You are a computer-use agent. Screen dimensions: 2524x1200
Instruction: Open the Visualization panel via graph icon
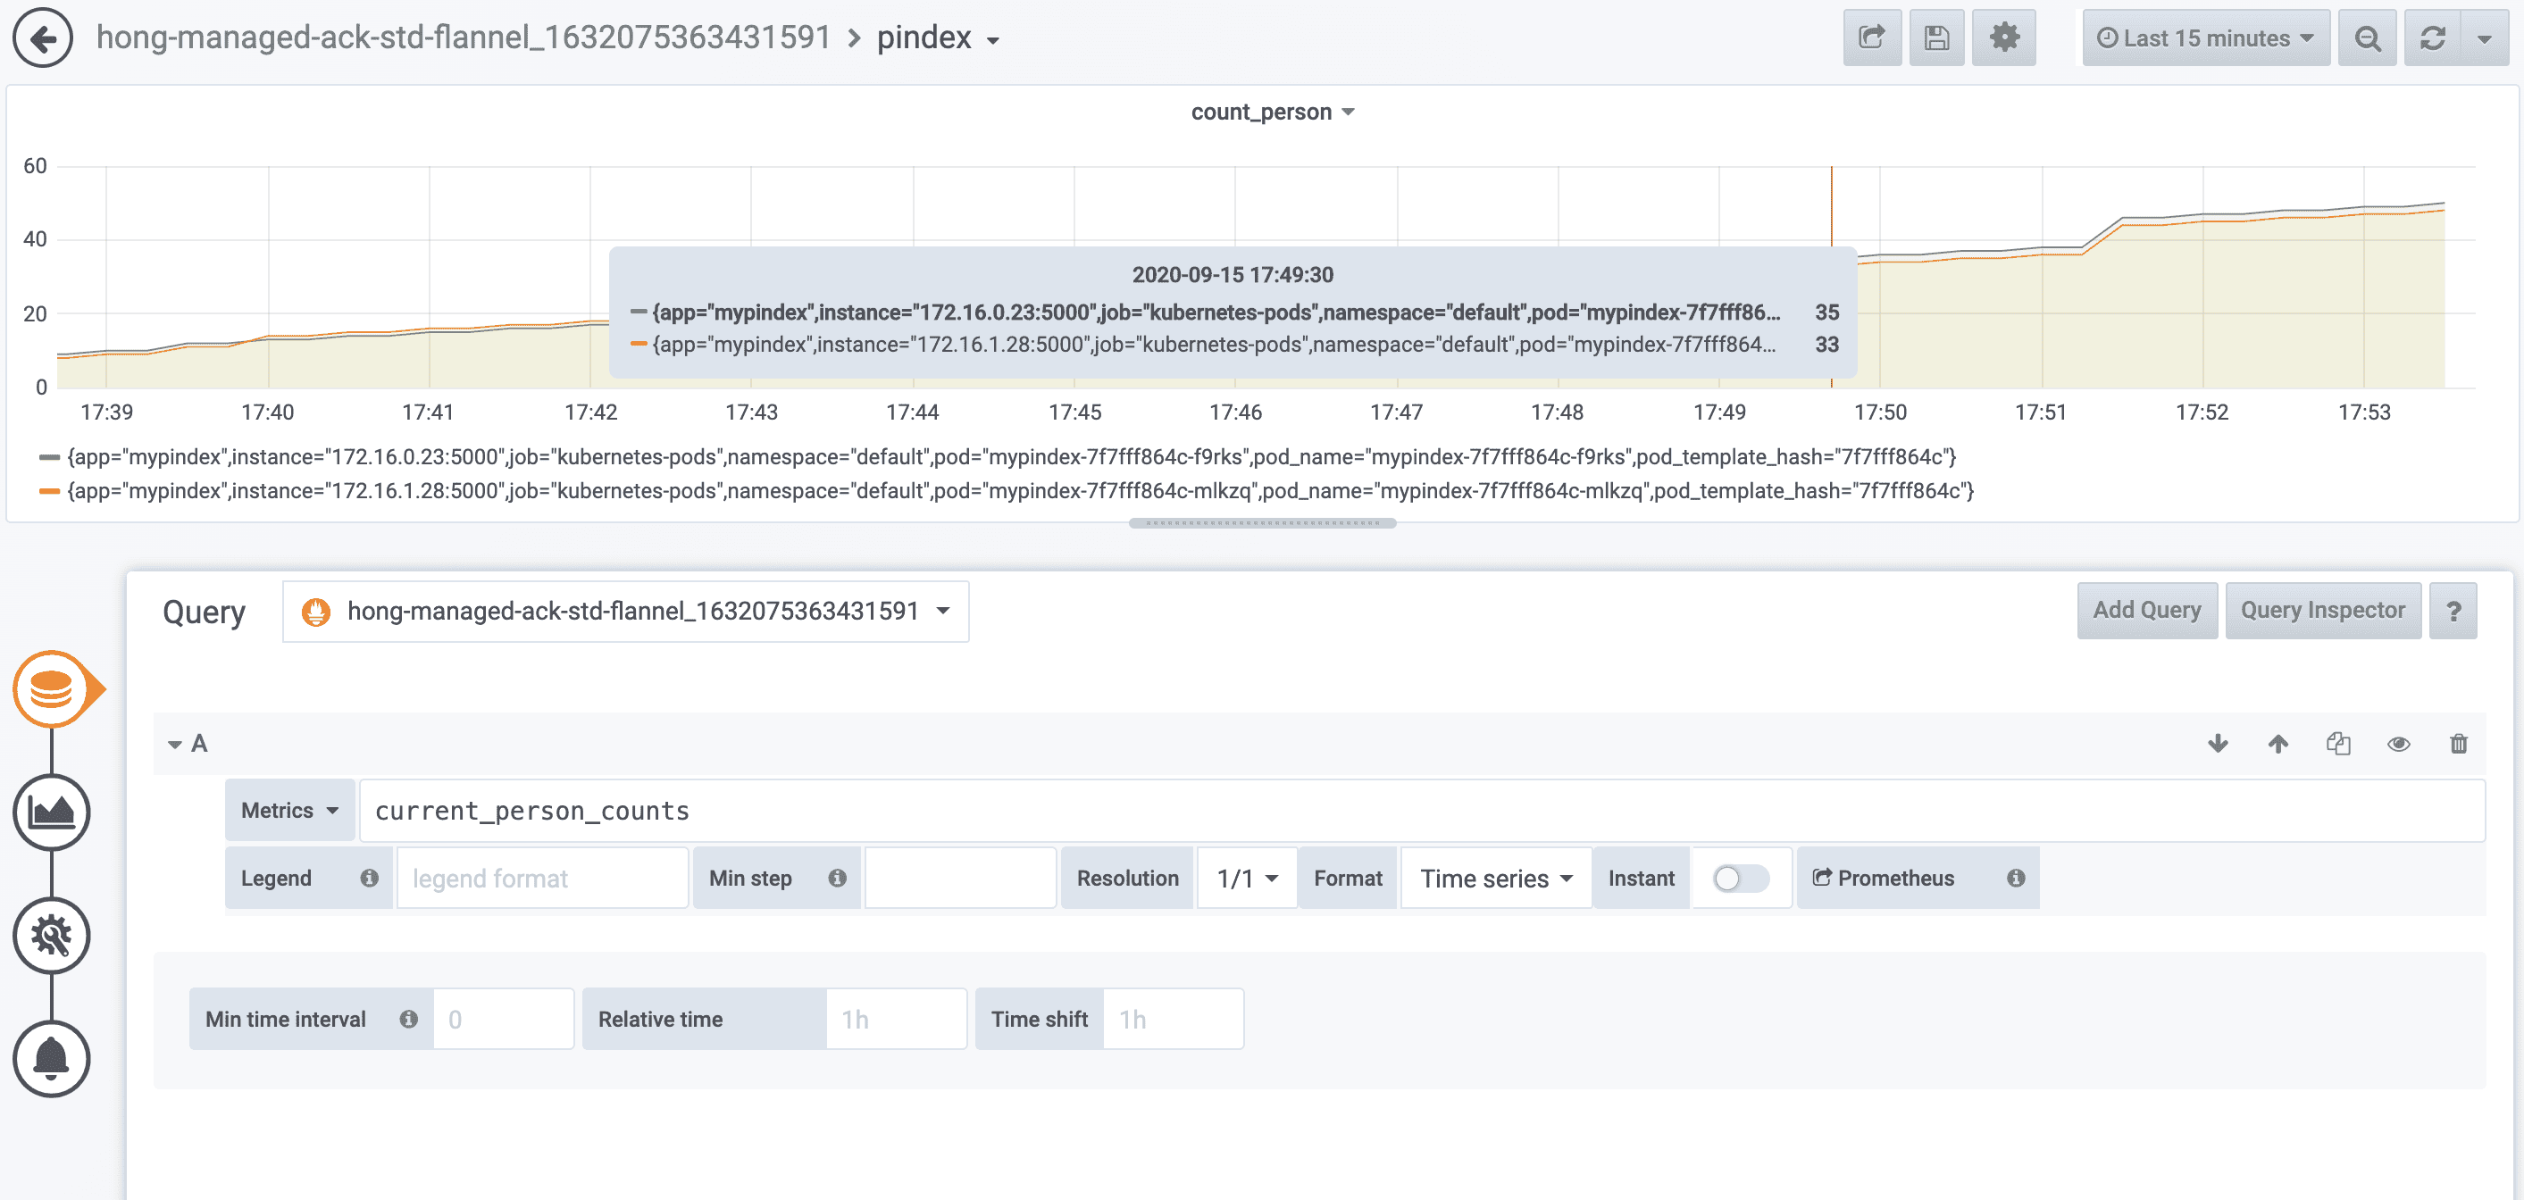pyautogui.click(x=51, y=812)
